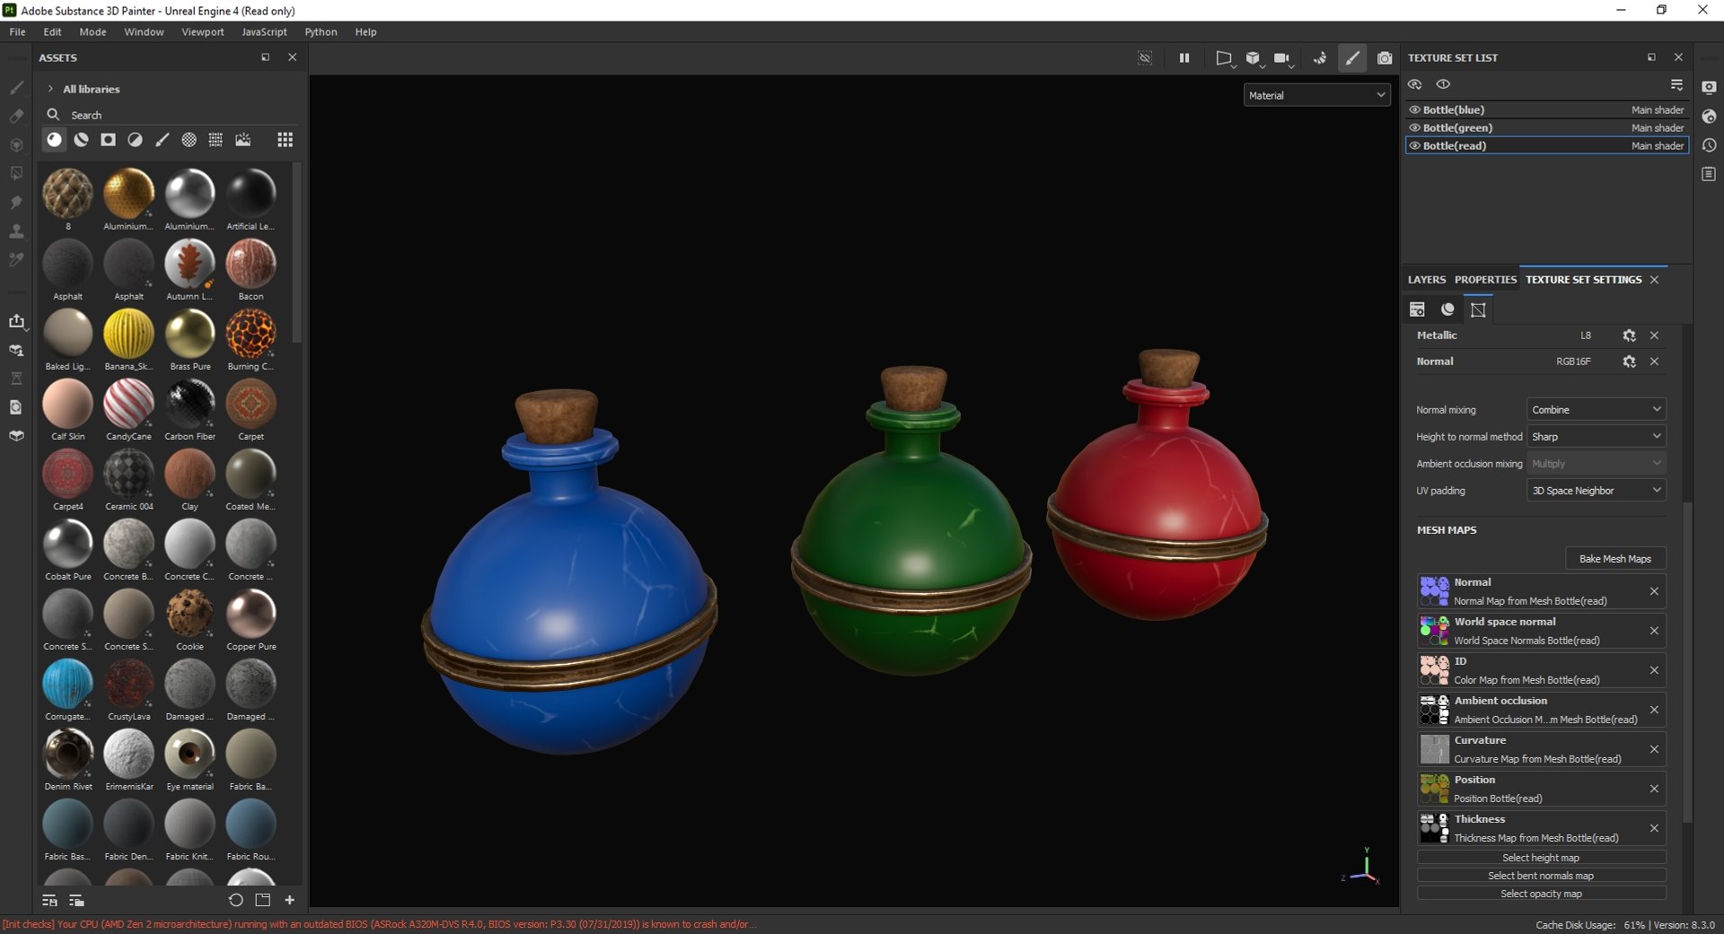Filter assets by Smart materials category
This screenshot has height=934, width=1724.
click(82, 139)
